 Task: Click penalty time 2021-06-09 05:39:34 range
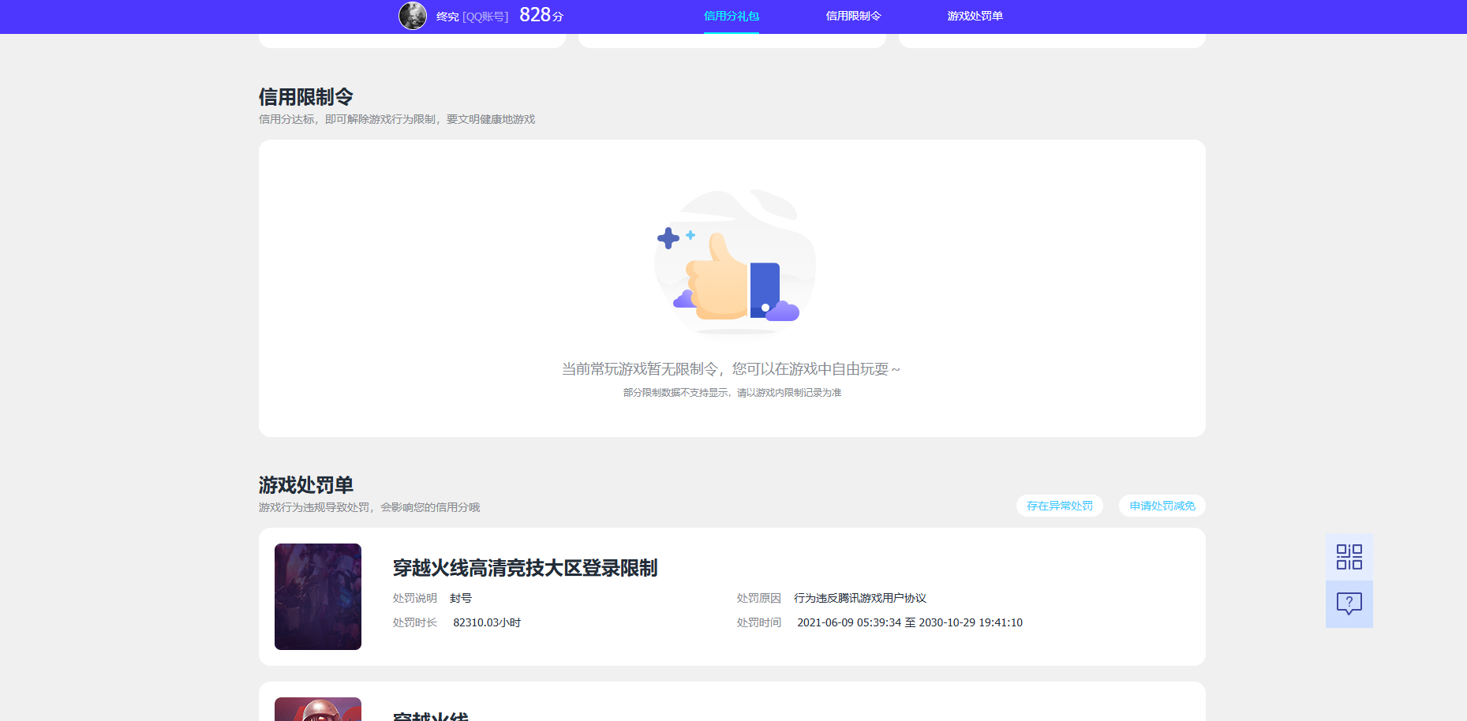[910, 622]
